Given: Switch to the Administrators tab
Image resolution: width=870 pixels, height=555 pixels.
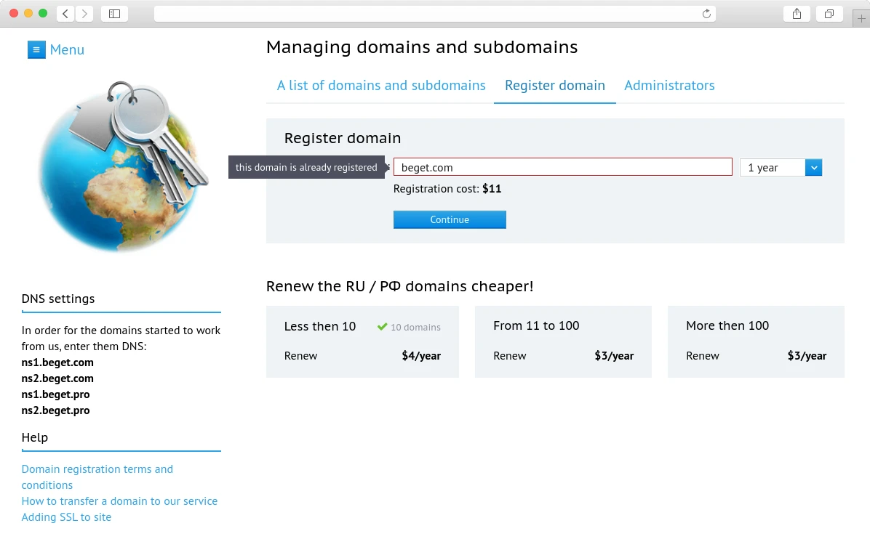Looking at the screenshot, I should [669, 85].
